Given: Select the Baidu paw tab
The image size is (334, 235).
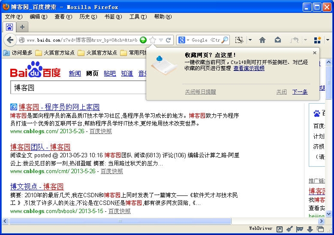Looking at the screenshot, I should pos(9,27).
